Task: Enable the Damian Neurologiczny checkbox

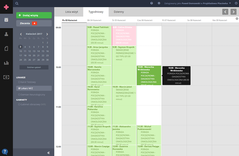Action: click(x=19, y=95)
